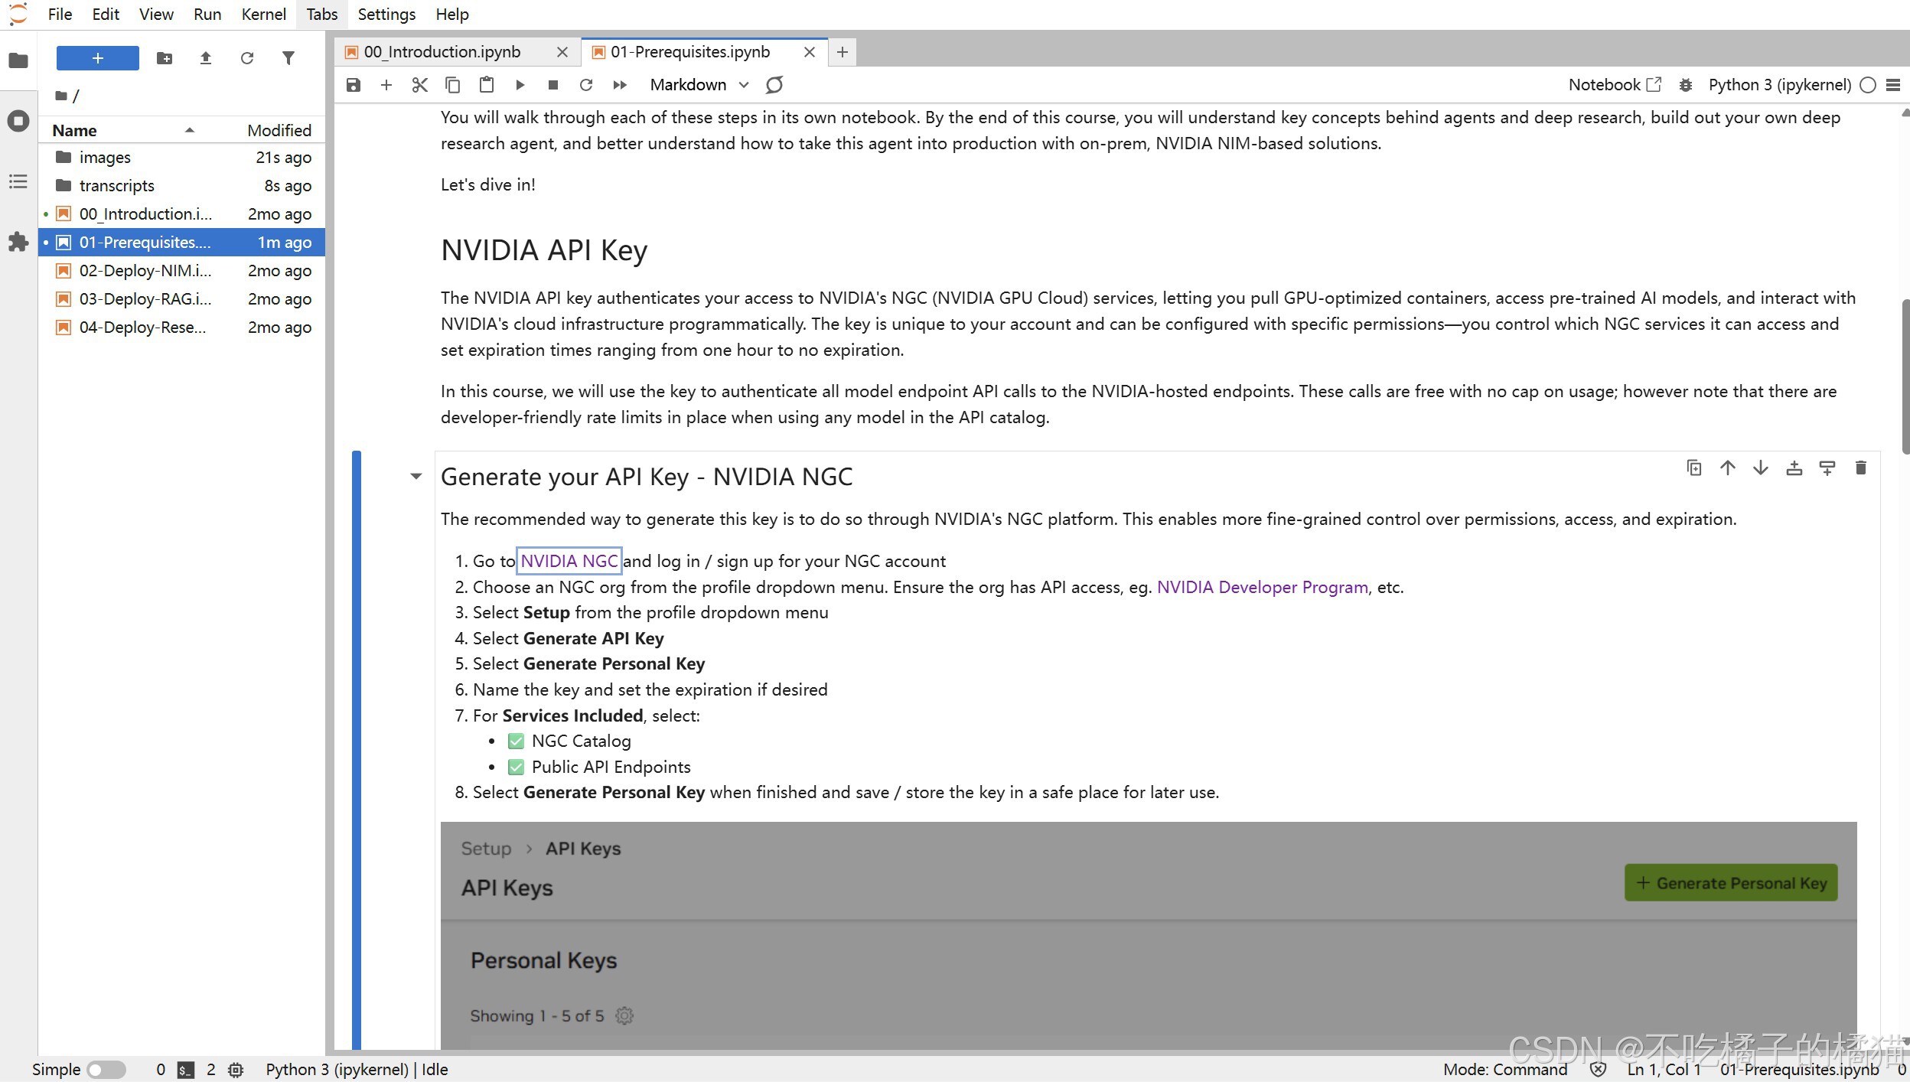Viewport: 1910px width, 1082px height.
Task: Save the notebook with the disk icon
Action: (x=353, y=85)
